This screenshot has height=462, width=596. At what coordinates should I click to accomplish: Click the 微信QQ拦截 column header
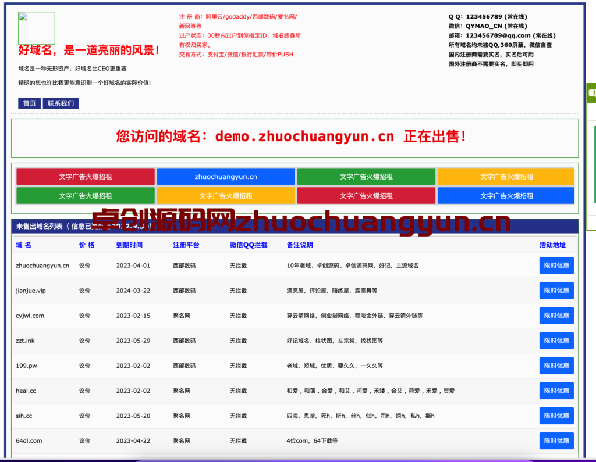pos(249,245)
